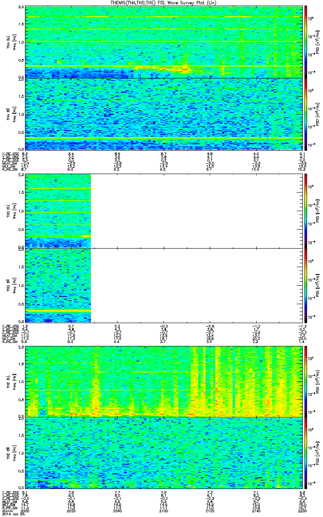Click inside the THA B-parallel spectrogram panel

164,114
